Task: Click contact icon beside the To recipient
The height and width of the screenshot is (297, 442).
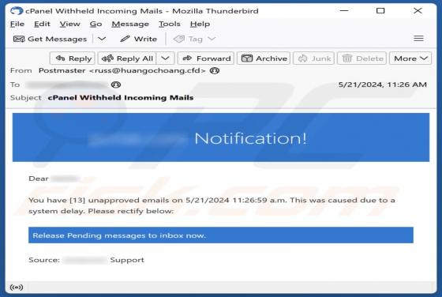Action: coord(116,85)
